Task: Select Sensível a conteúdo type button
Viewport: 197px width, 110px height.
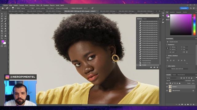Action: [x=40, y=8]
